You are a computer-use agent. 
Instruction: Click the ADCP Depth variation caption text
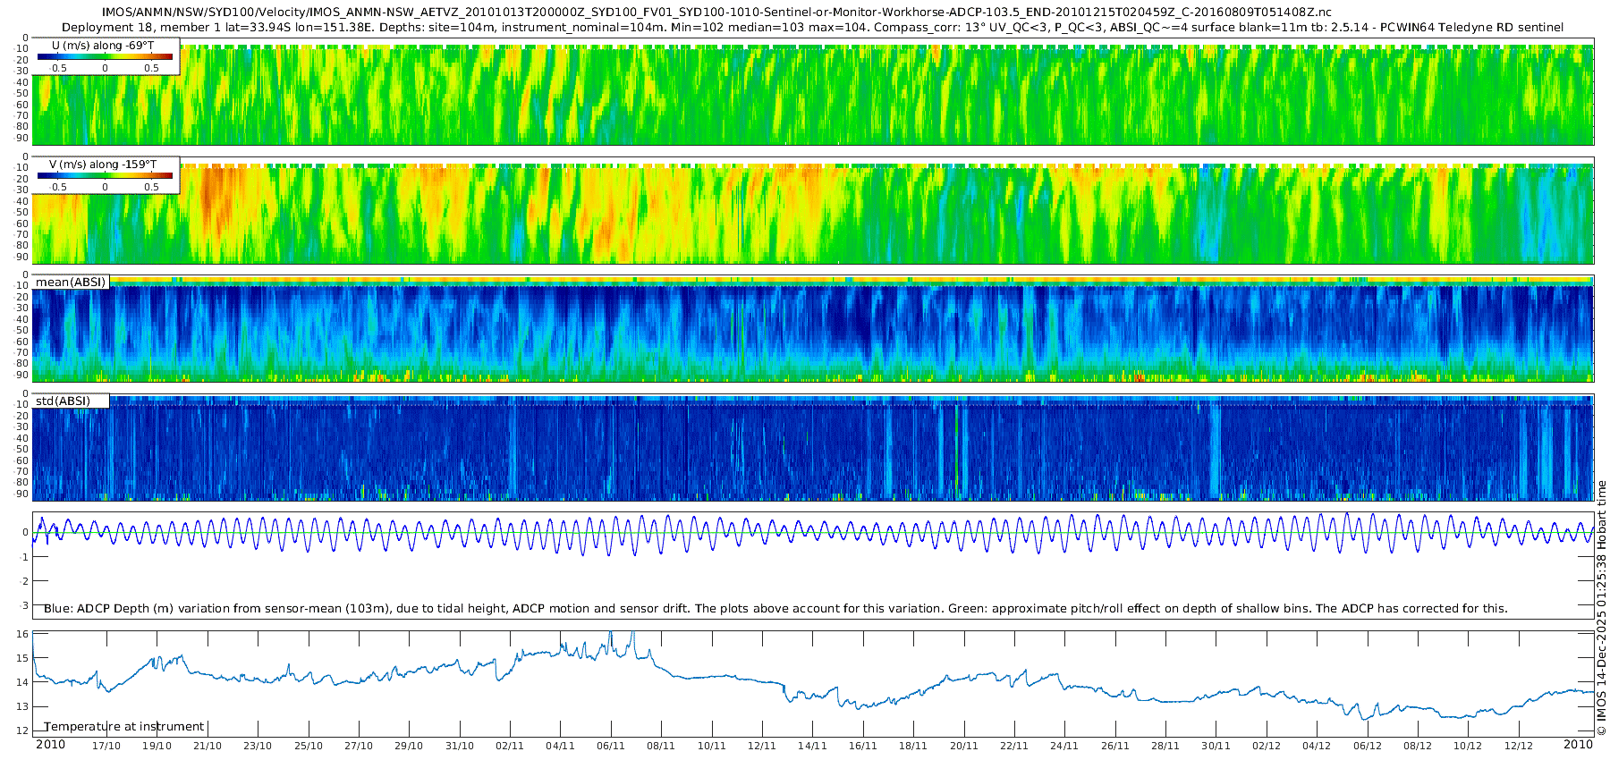pos(775,609)
